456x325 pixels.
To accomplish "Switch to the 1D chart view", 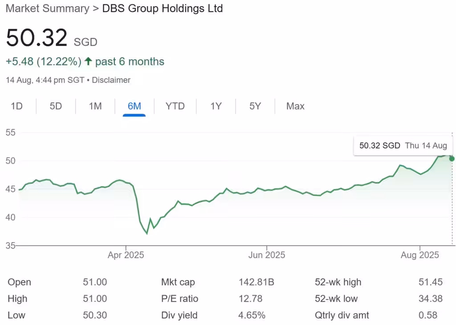I will (x=16, y=106).
